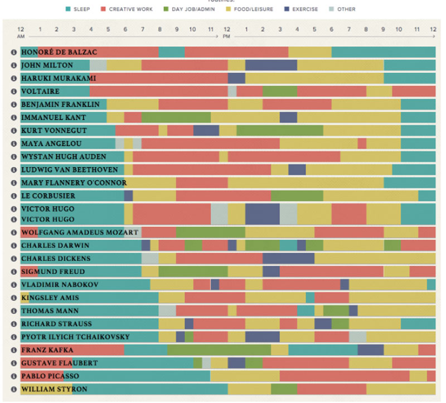
Task: Open info icon beside John Milton
Action: (x=13, y=65)
